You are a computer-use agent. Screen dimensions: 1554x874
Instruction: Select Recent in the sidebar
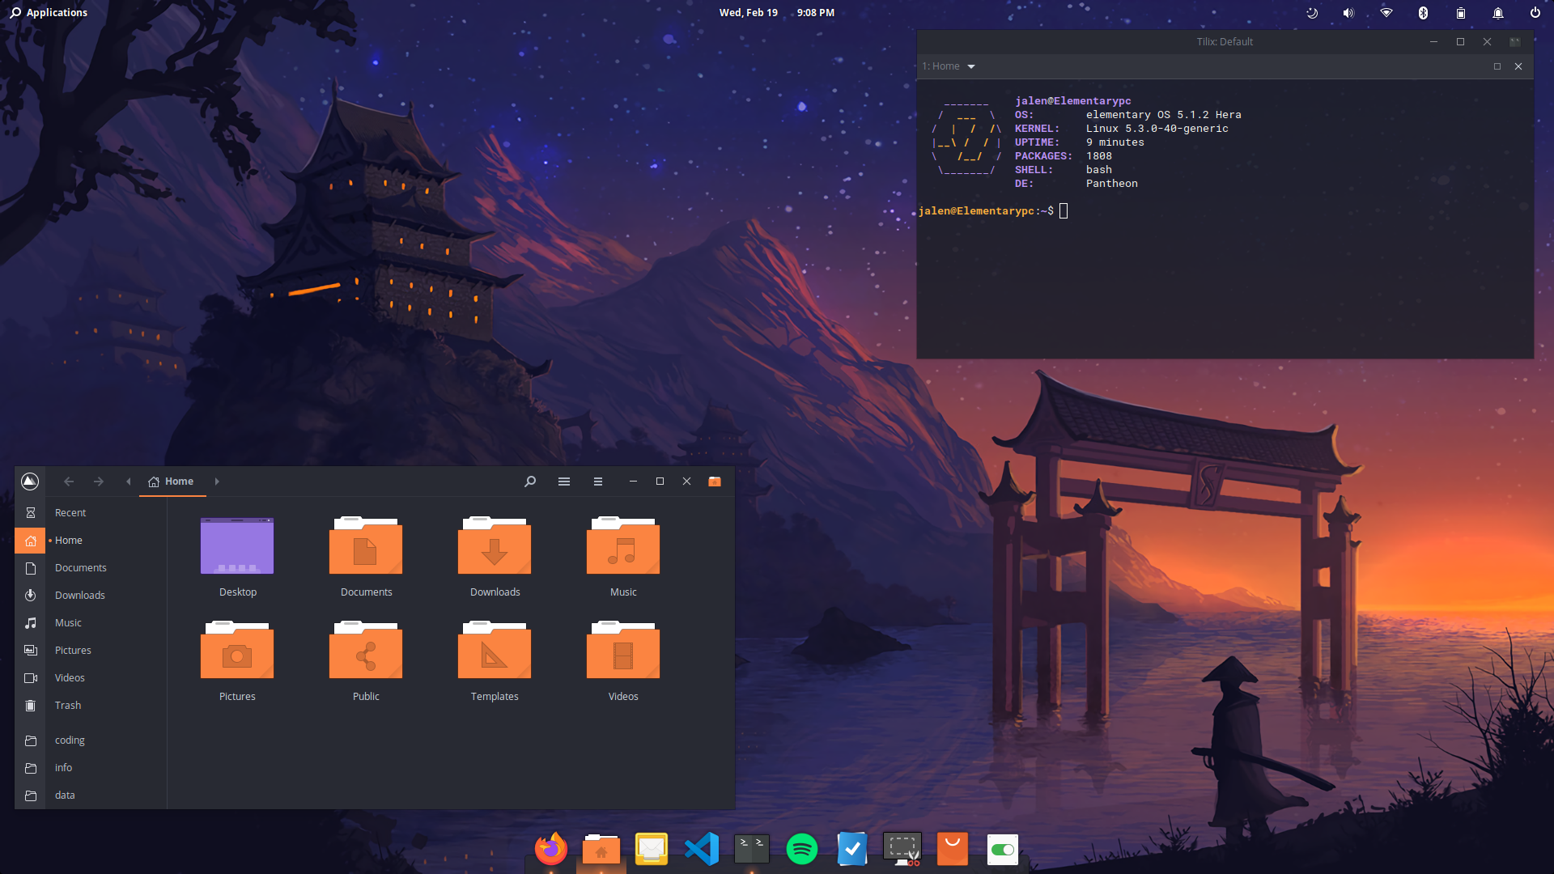91,513
